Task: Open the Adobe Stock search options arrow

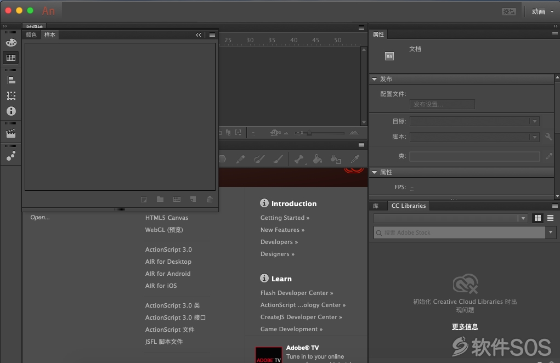Action: pos(551,232)
